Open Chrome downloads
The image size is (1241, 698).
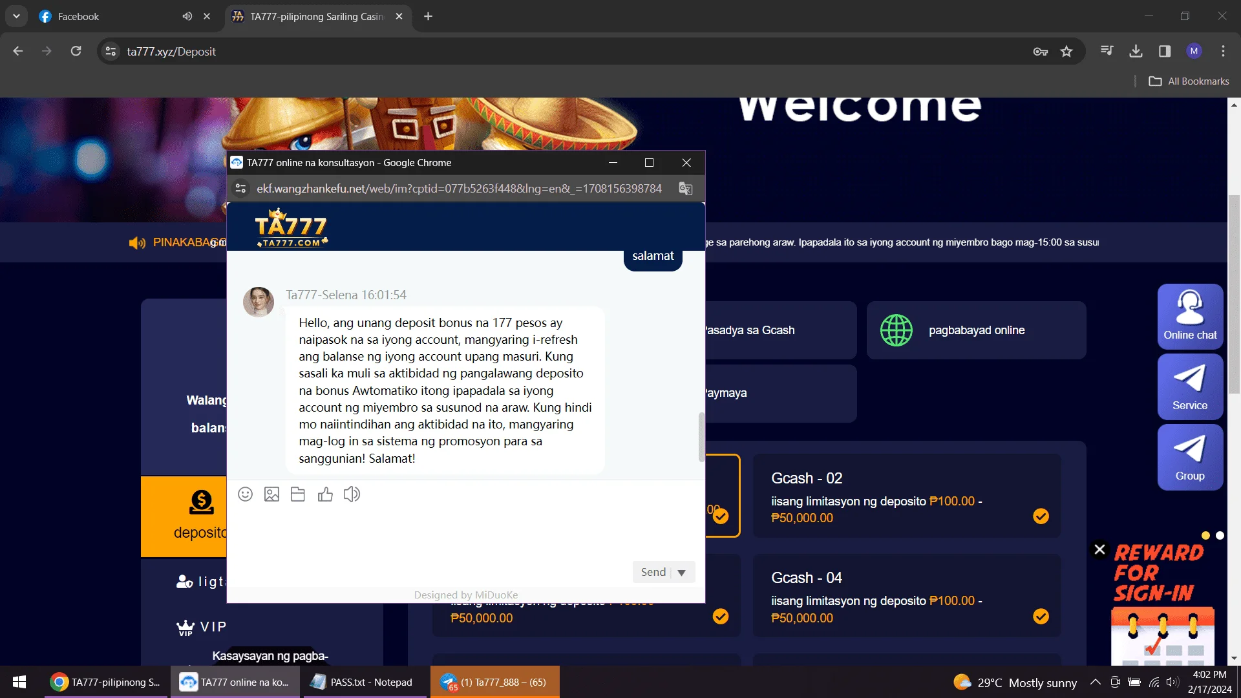click(1136, 51)
